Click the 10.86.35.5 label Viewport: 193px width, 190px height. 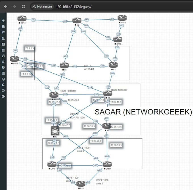89,126
